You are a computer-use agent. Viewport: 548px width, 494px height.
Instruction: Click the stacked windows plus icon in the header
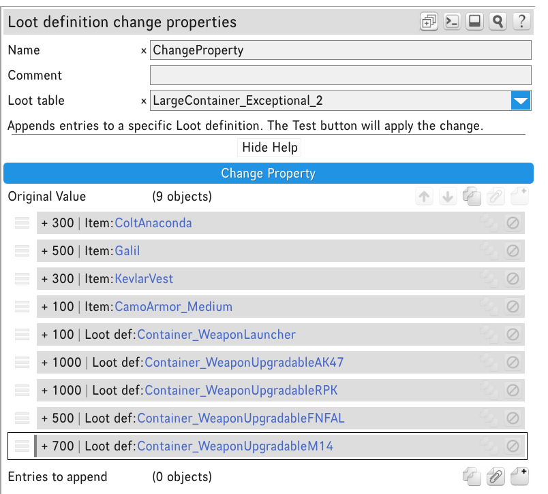click(429, 22)
